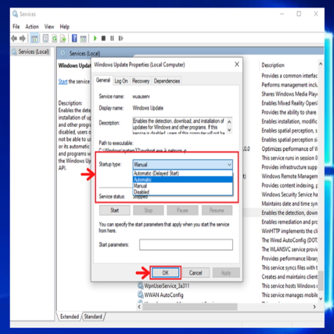Open the File menu

(x=16, y=27)
